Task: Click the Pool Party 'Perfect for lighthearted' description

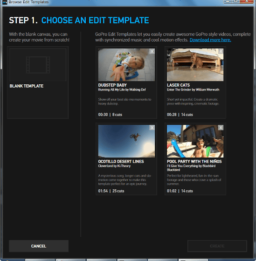Action: [194, 180]
